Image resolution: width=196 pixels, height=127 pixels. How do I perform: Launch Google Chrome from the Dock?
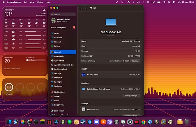click(144, 122)
